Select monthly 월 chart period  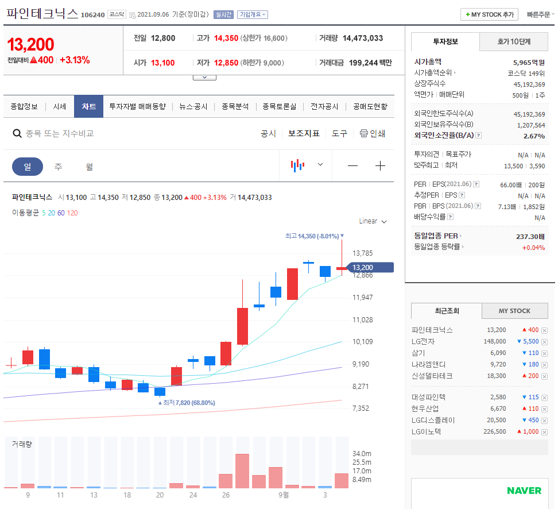pos(90,167)
